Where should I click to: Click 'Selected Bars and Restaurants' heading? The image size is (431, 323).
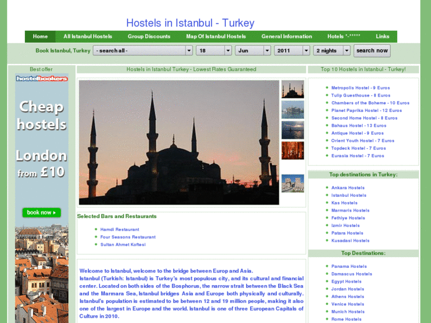click(x=117, y=216)
